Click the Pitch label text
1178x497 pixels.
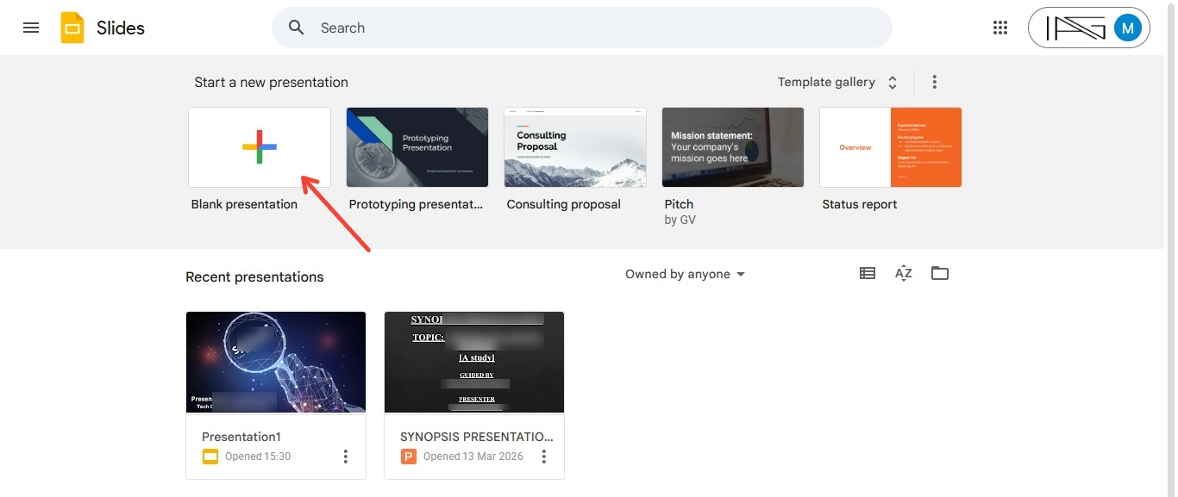[679, 204]
